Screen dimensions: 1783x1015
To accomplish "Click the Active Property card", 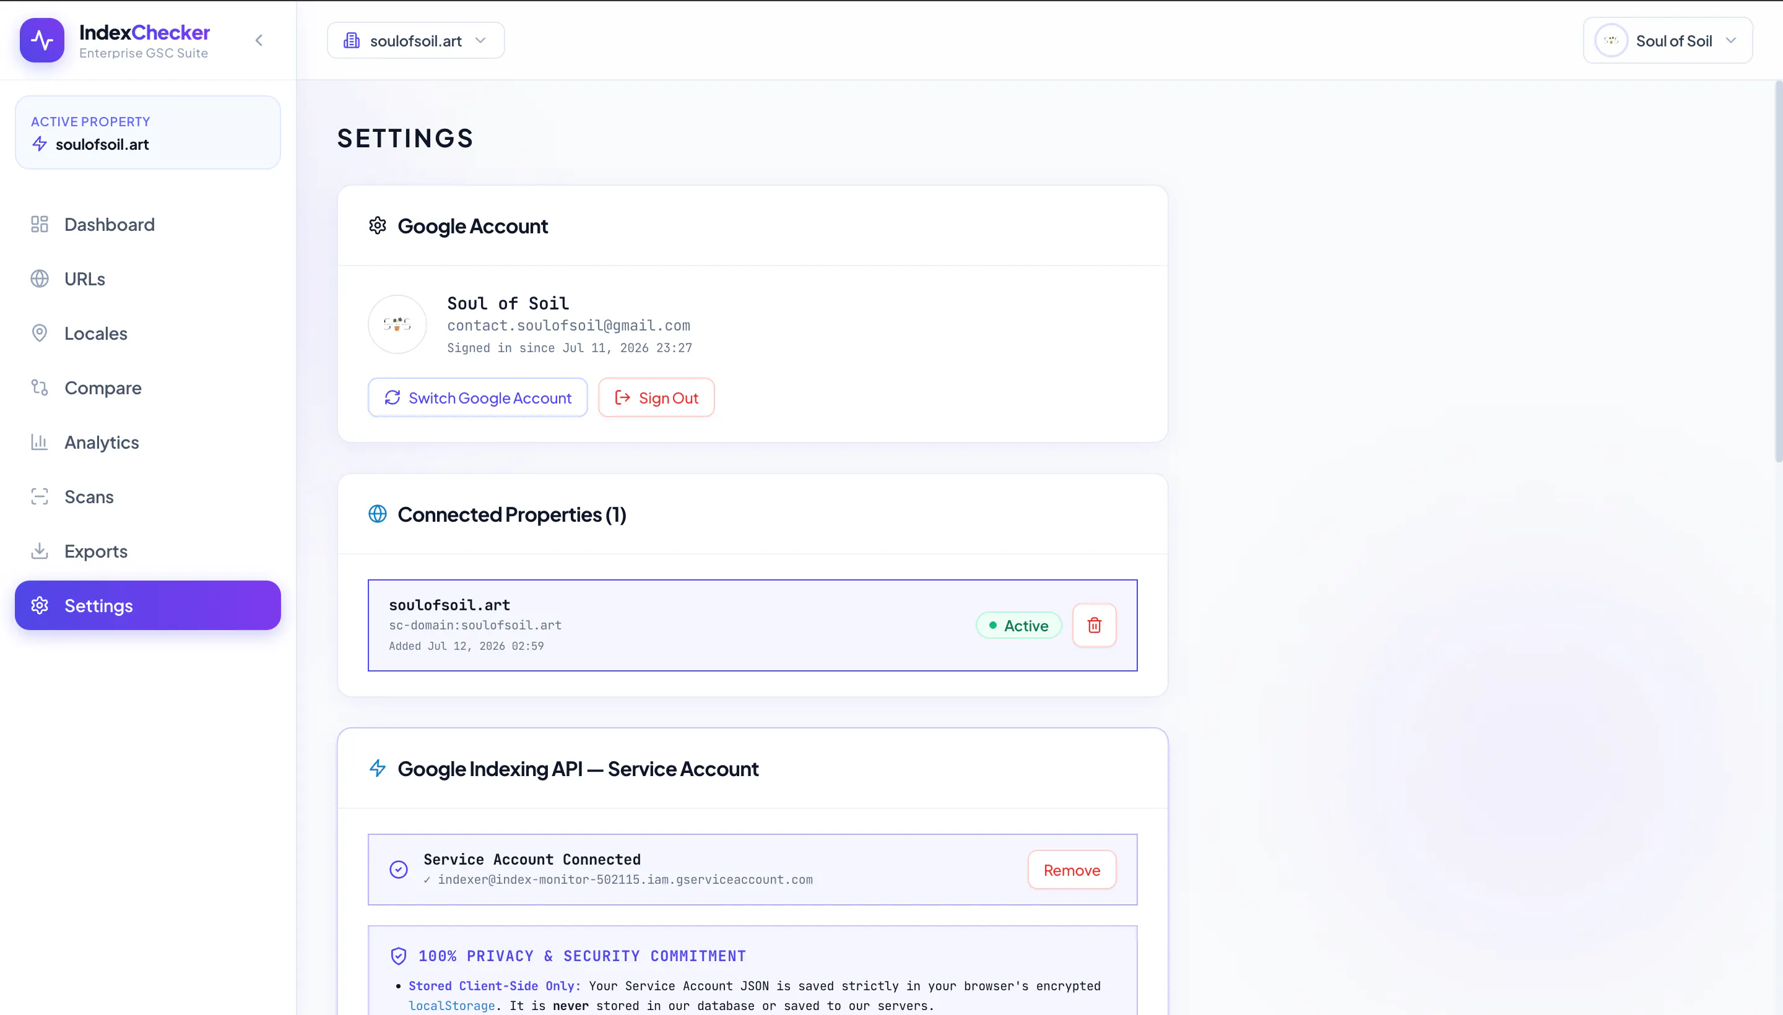I will click(x=148, y=132).
